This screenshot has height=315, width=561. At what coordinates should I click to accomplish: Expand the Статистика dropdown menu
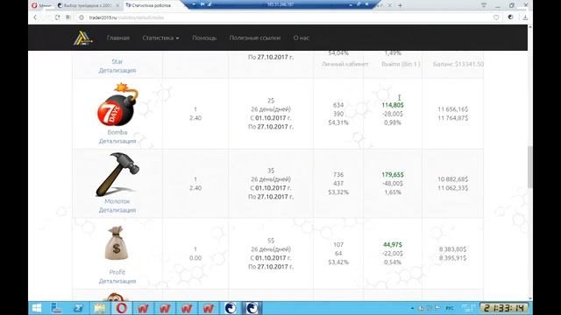160,38
